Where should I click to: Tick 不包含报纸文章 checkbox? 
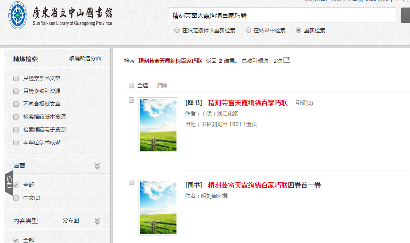(x=16, y=104)
